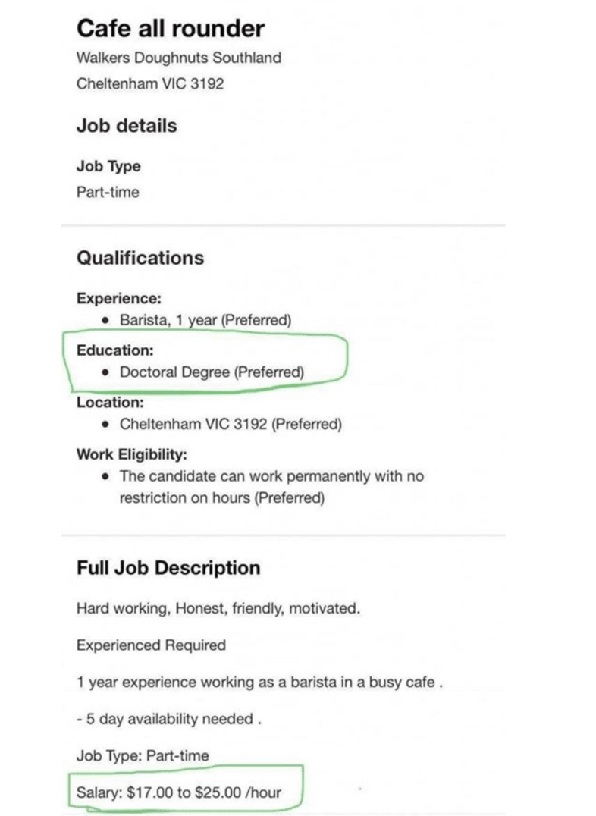Click the 'work permanently with no restriction' bullet
Viewport: 596px width, 816px height.
pyautogui.click(x=271, y=487)
